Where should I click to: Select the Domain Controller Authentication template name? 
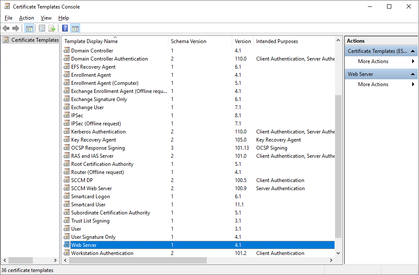coord(109,58)
